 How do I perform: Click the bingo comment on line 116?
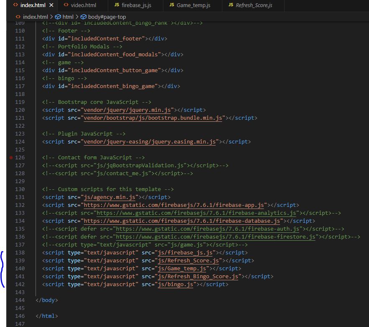click(x=64, y=78)
